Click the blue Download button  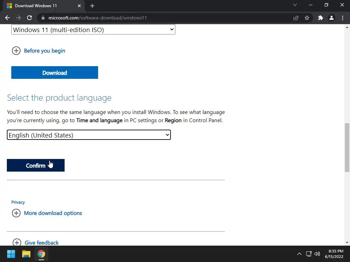[x=55, y=73]
